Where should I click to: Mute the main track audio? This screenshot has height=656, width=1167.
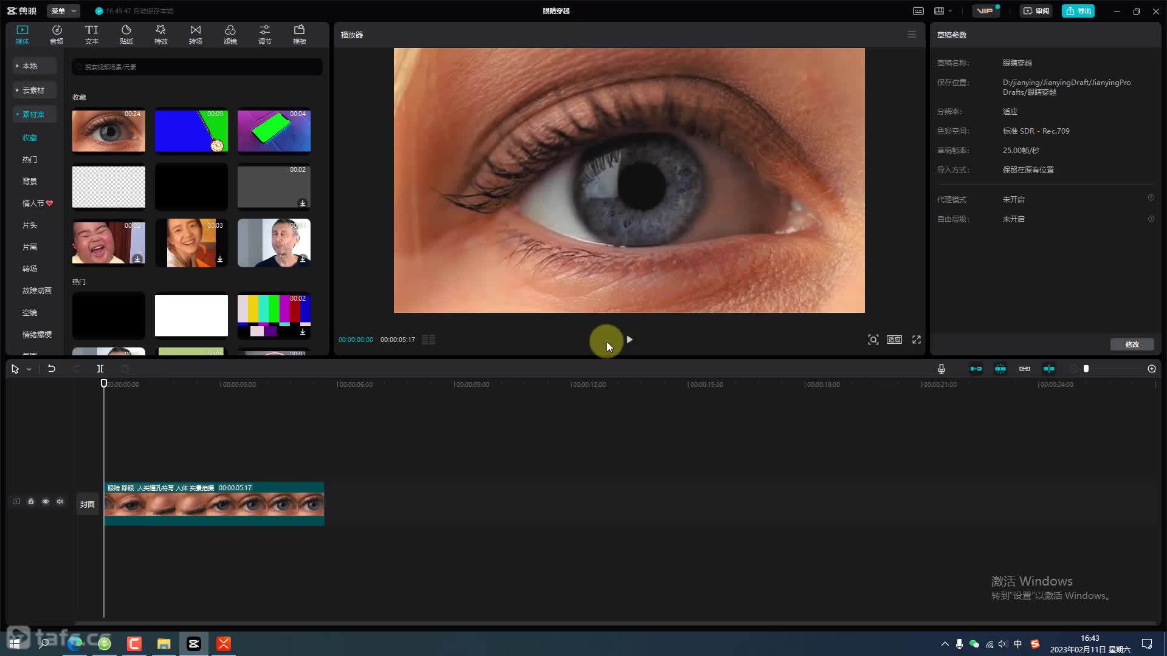pyautogui.click(x=60, y=502)
